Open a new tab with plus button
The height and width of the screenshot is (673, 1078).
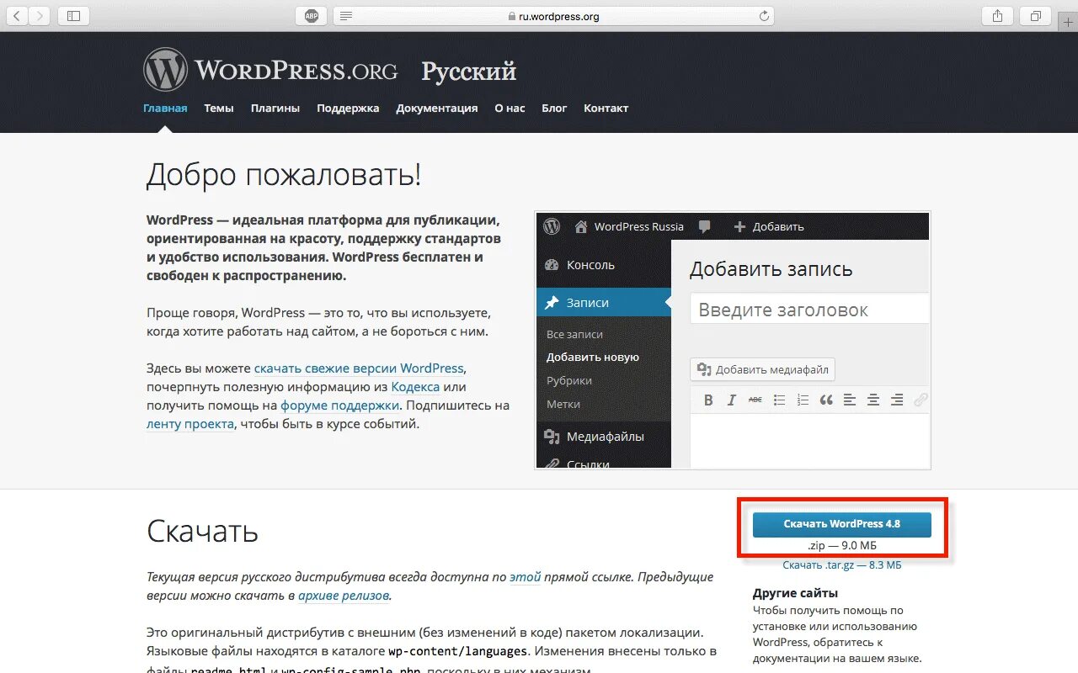1069,23
